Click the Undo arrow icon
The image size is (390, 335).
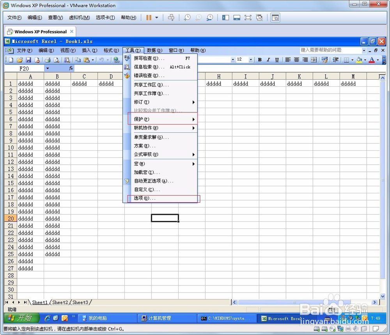point(101,60)
